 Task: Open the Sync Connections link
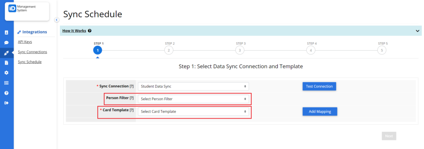pos(32,52)
